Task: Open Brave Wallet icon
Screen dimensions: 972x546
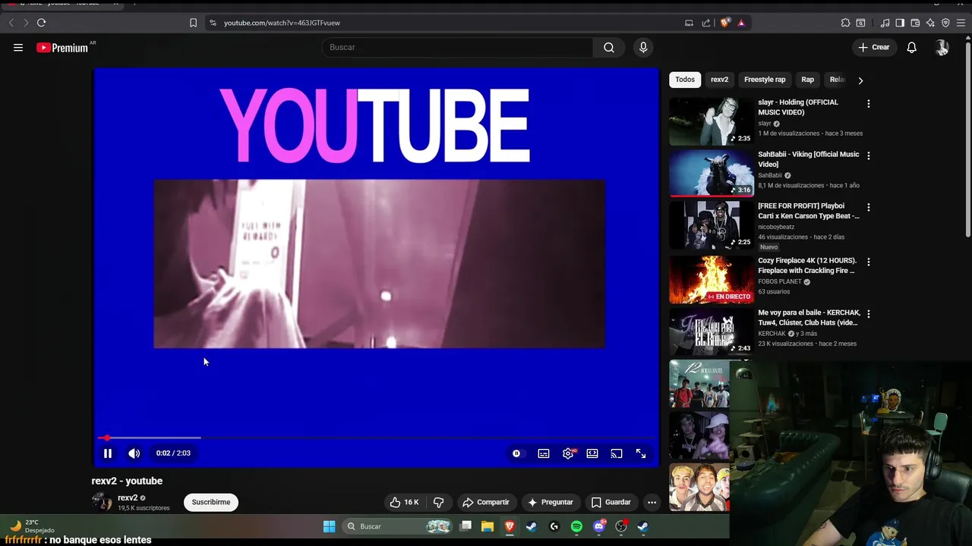Action: click(x=915, y=23)
